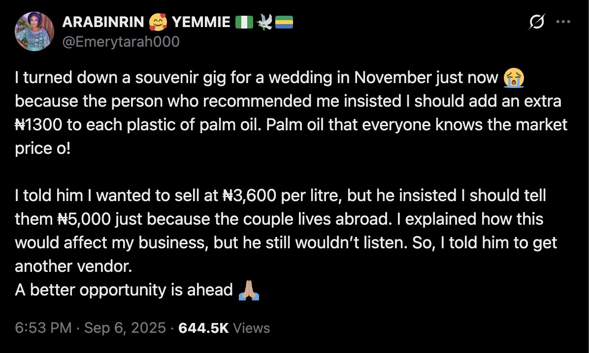Open the 644.5K Views count
The height and width of the screenshot is (353, 589).
224,328
